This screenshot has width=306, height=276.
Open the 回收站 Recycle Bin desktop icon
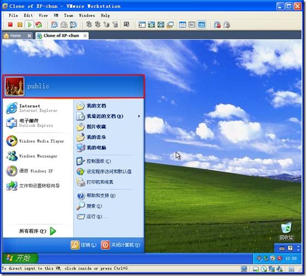point(286,232)
